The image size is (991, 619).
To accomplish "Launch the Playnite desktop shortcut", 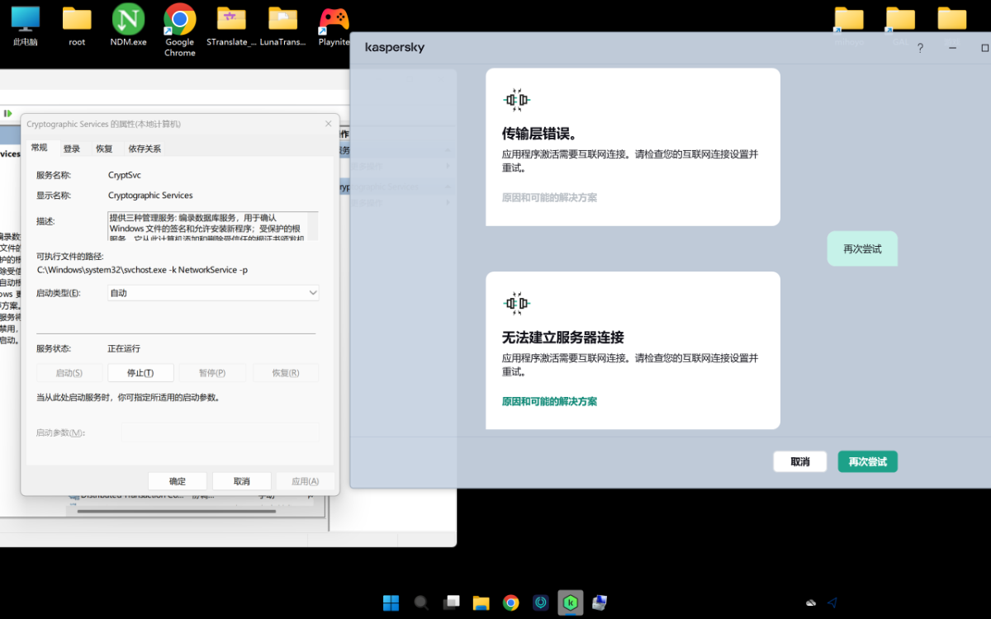I will [334, 26].
